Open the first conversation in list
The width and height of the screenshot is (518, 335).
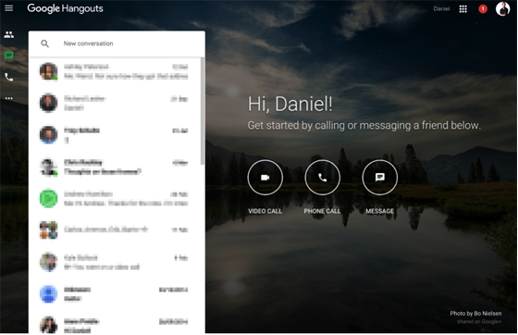click(115, 71)
